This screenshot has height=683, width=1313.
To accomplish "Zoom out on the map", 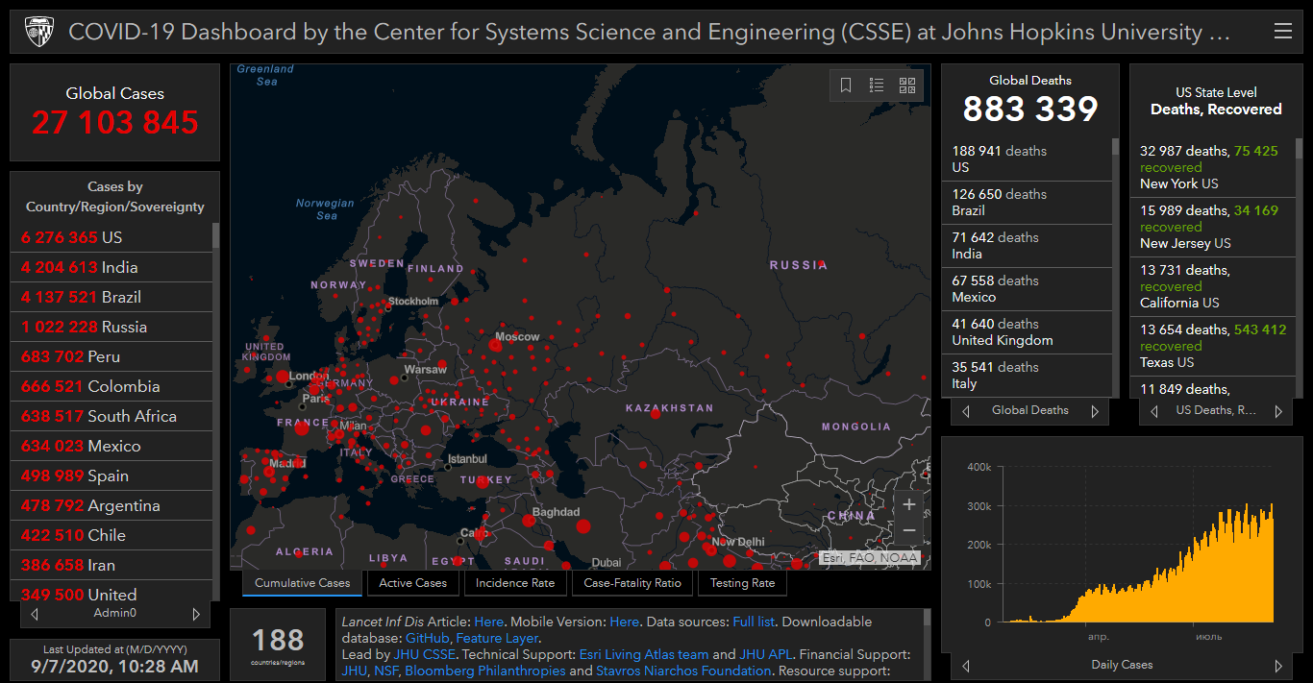I will pyautogui.click(x=908, y=531).
